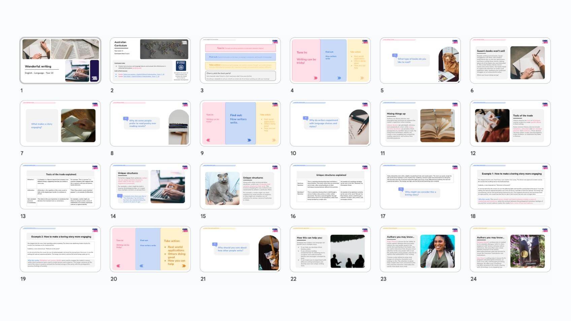The image size is (571, 321).
Task: Click the question bubble icon on slide 21
Action: point(214,244)
